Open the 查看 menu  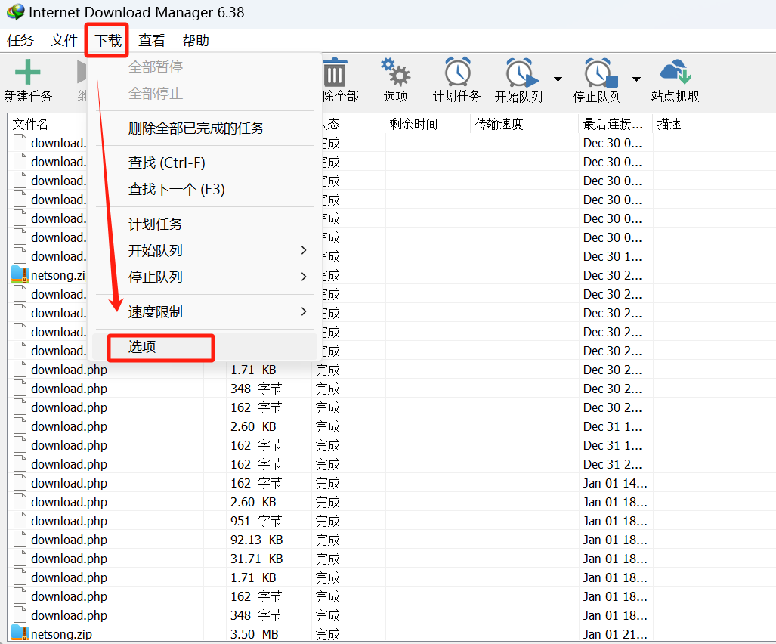[x=151, y=41]
